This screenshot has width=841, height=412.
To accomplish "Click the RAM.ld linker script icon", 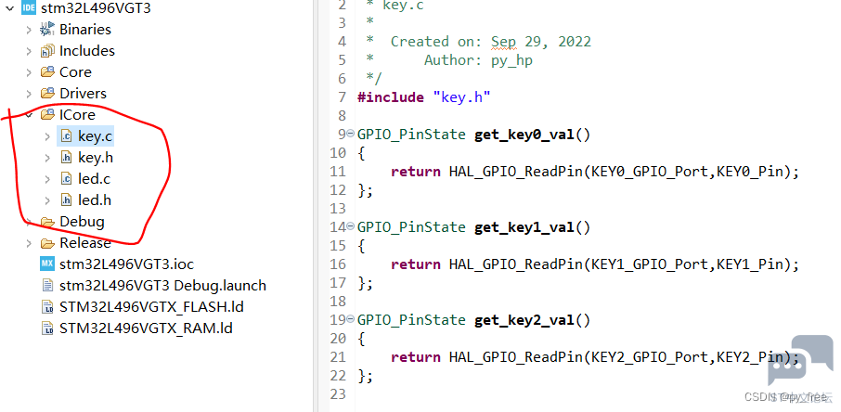I will click(47, 328).
